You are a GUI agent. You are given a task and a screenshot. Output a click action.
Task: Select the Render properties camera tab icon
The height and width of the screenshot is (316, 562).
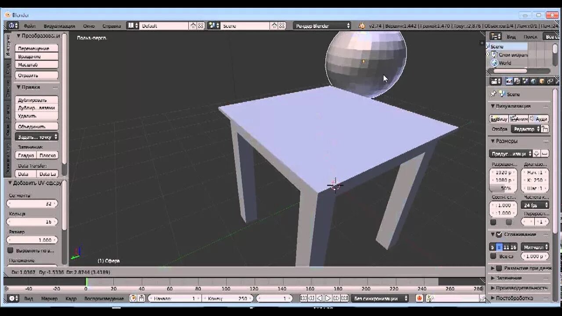[x=509, y=81]
